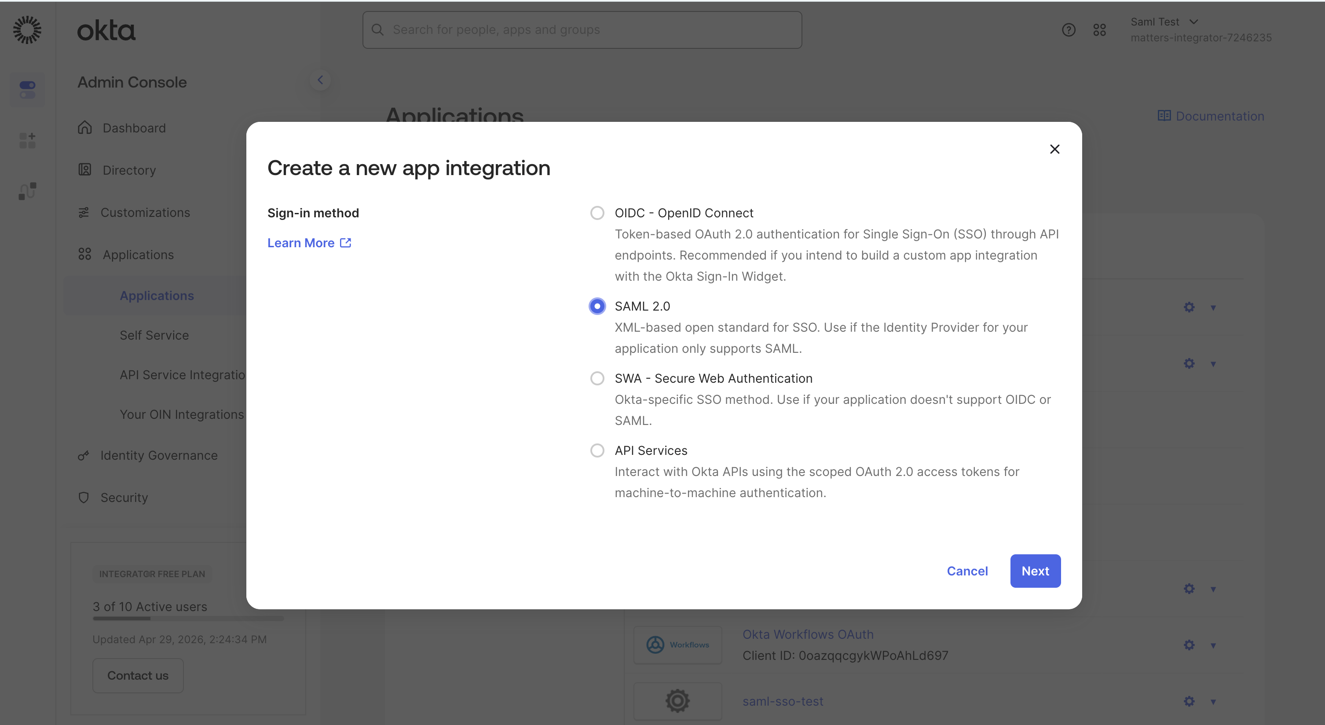Select SWA - Secure Web Authentication radio
The height and width of the screenshot is (725, 1325).
597,378
